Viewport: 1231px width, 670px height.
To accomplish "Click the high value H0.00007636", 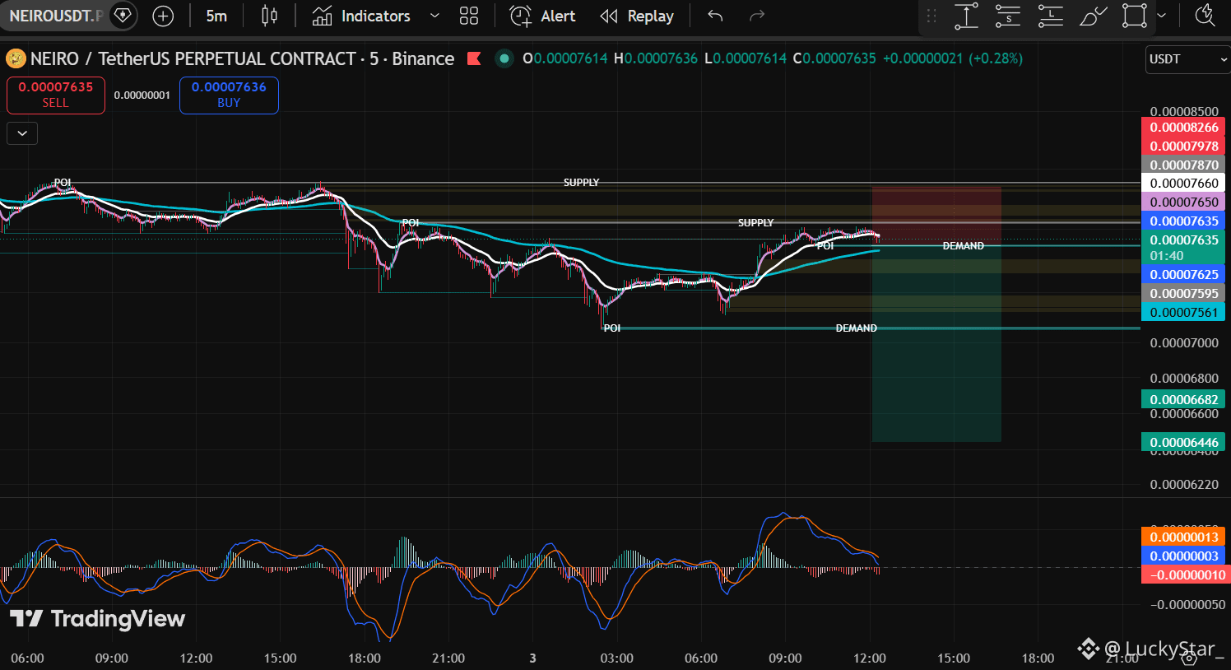I will pyautogui.click(x=656, y=58).
